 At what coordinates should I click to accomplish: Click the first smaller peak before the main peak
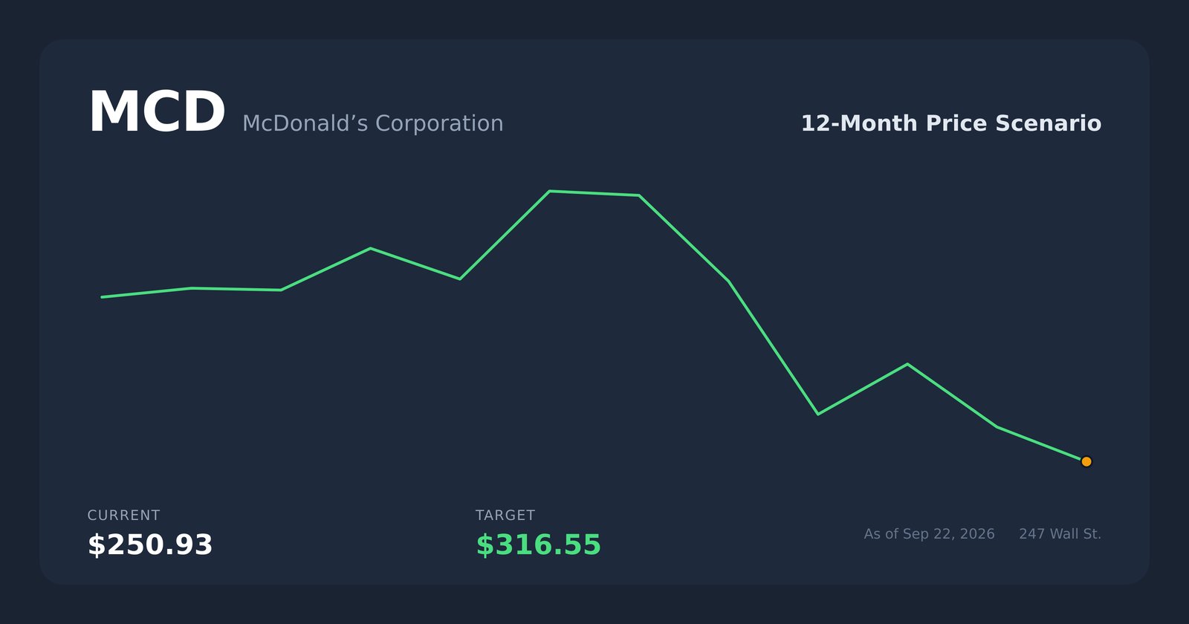point(370,248)
